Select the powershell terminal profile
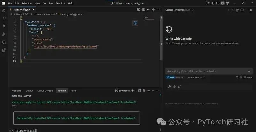 coord(123,91)
